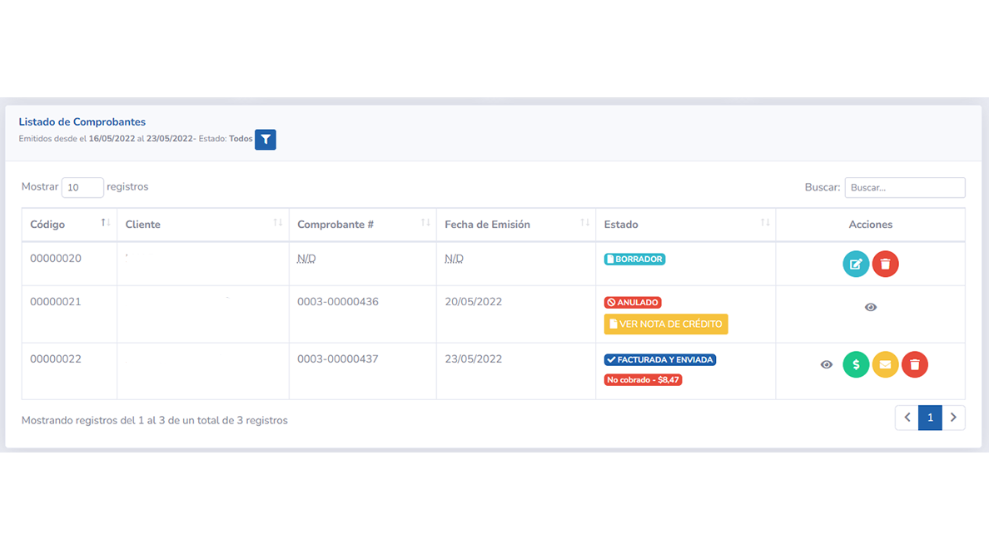The height and width of the screenshot is (549, 989).
Task: Sort table by Estado column
Action: (x=685, y=225)
